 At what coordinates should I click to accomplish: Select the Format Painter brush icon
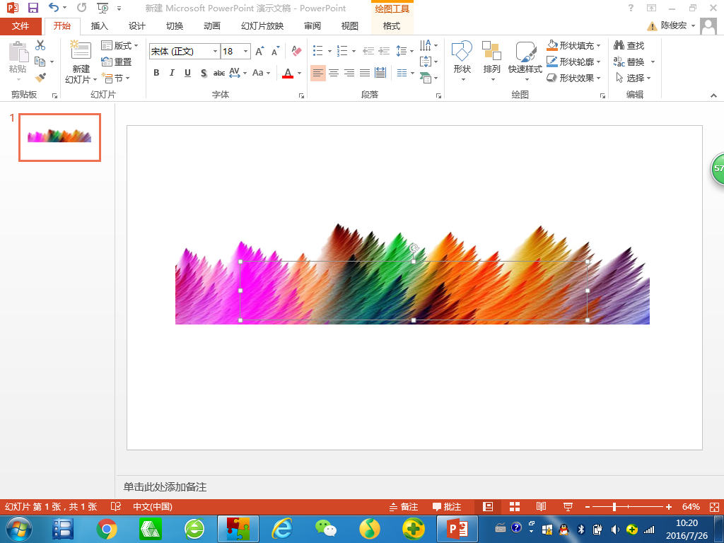(40, 77)
